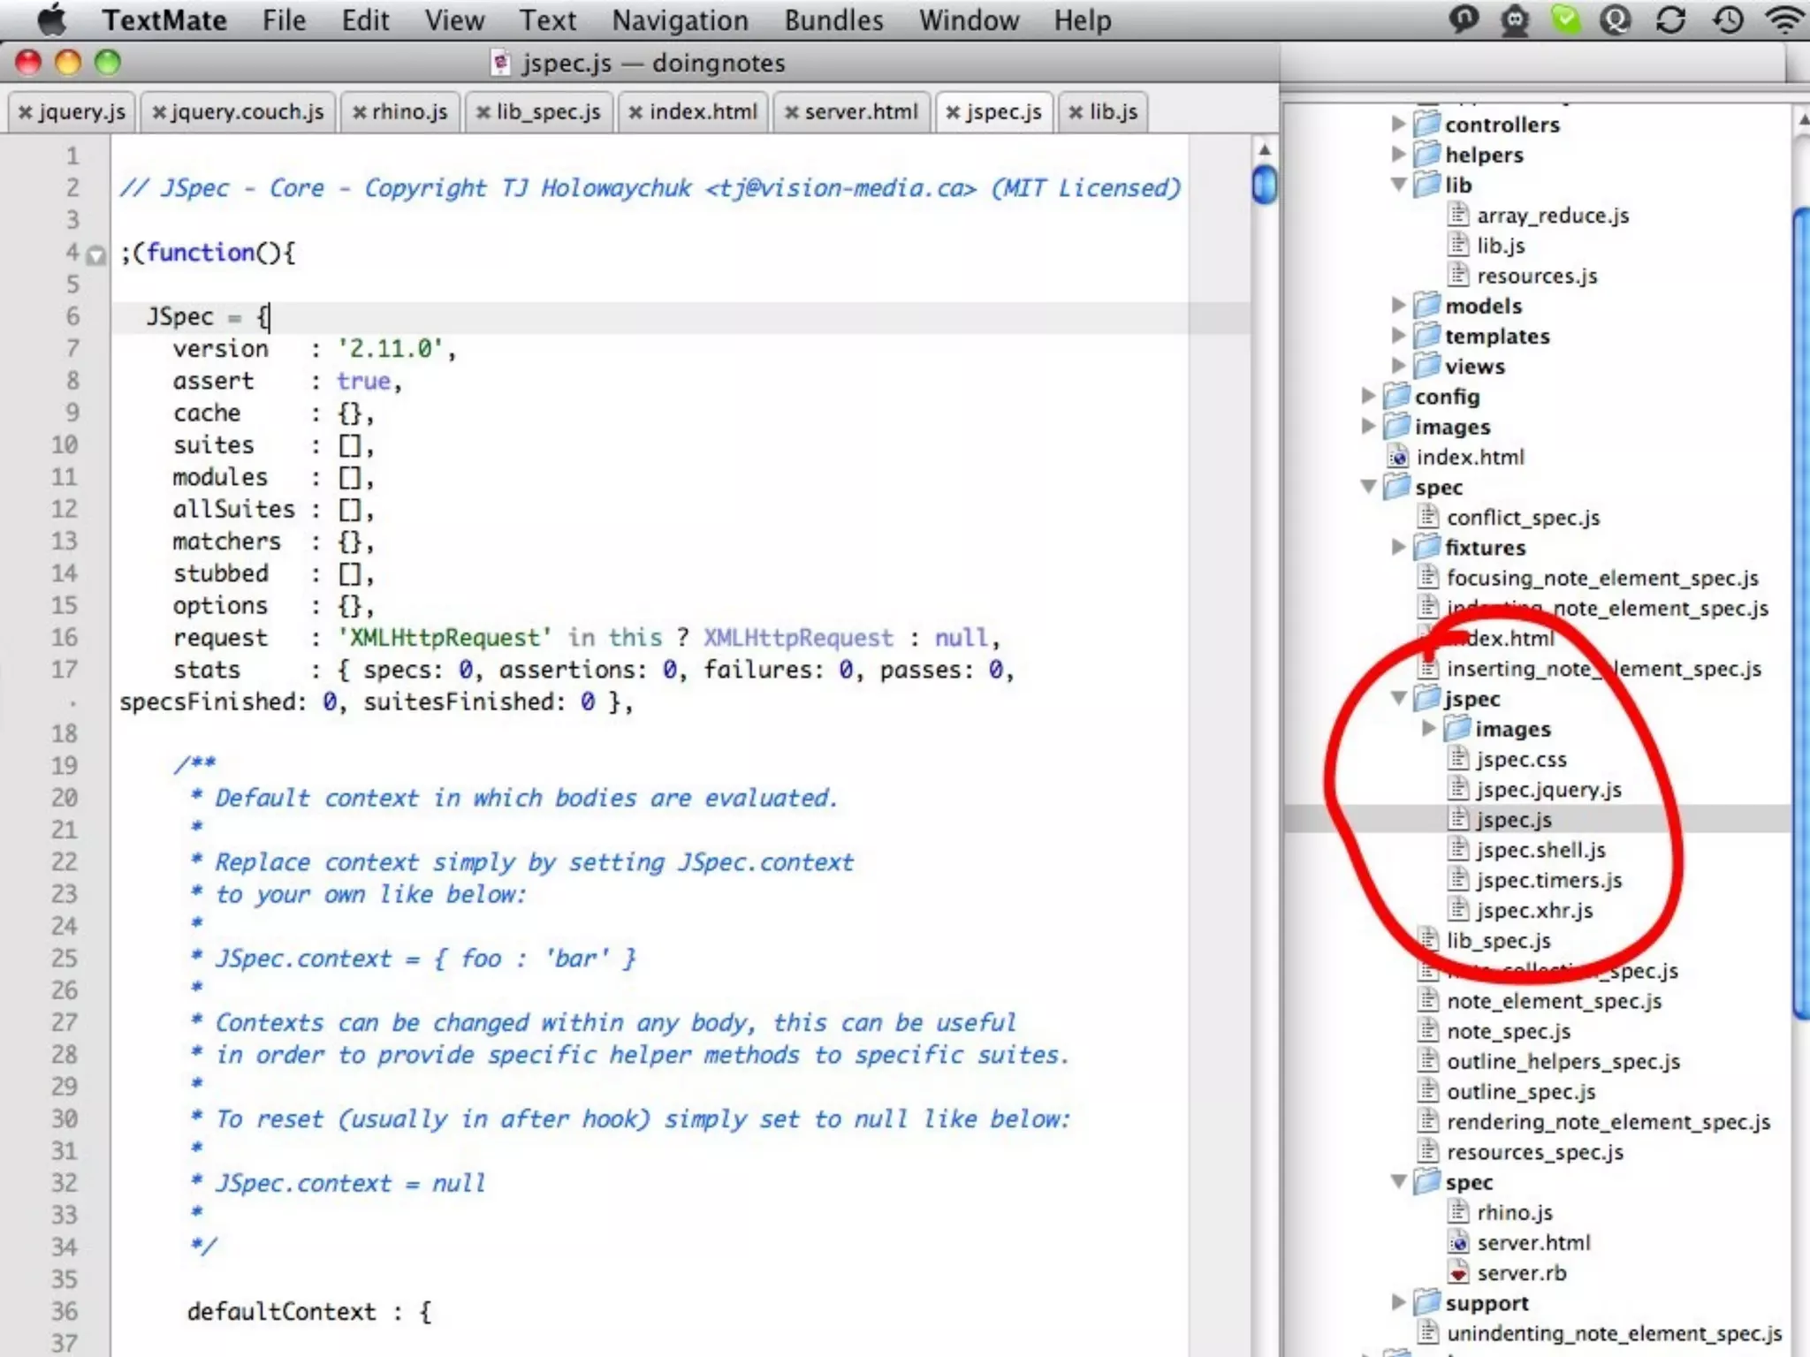Click the jspec.js document icon in title bar
This screenshot has height=1357, width=1810.
point(501,63)
